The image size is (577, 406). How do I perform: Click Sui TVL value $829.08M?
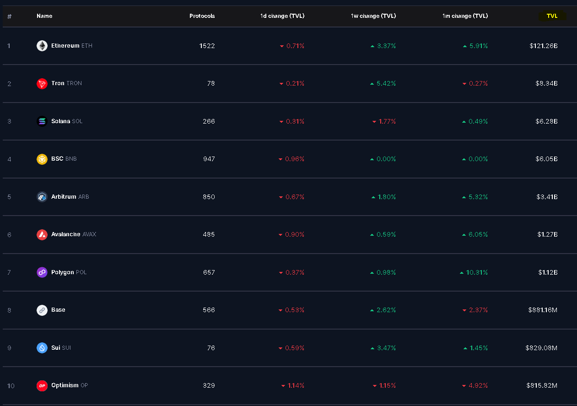[x=542, y=348]
